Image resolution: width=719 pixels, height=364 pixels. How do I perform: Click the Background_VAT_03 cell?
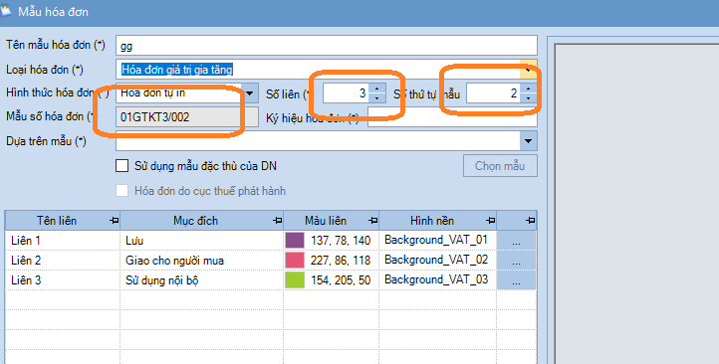pyautogui.click(x=438, y=280)
